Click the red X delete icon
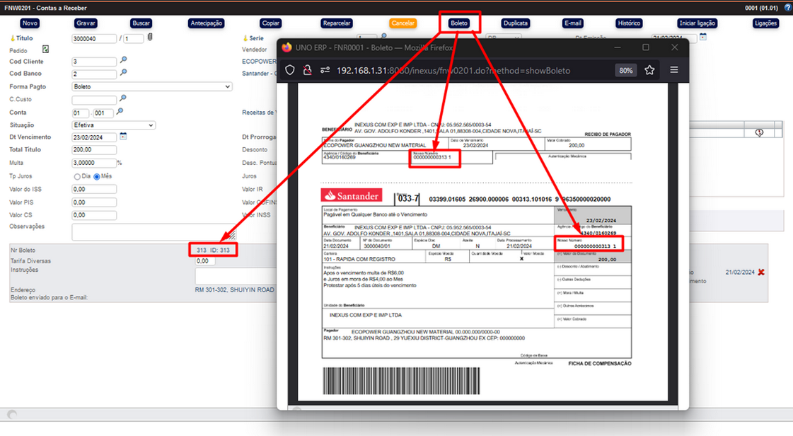 (x=761, y=272)
